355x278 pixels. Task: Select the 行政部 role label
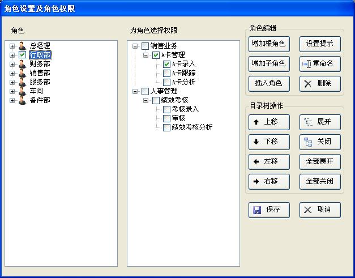point(40,55)
